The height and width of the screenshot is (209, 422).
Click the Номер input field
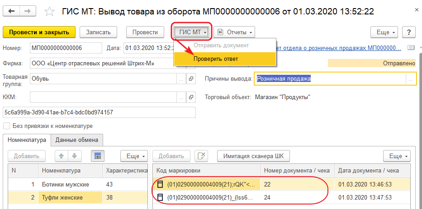pyautogui.click(x=66, y=47)
